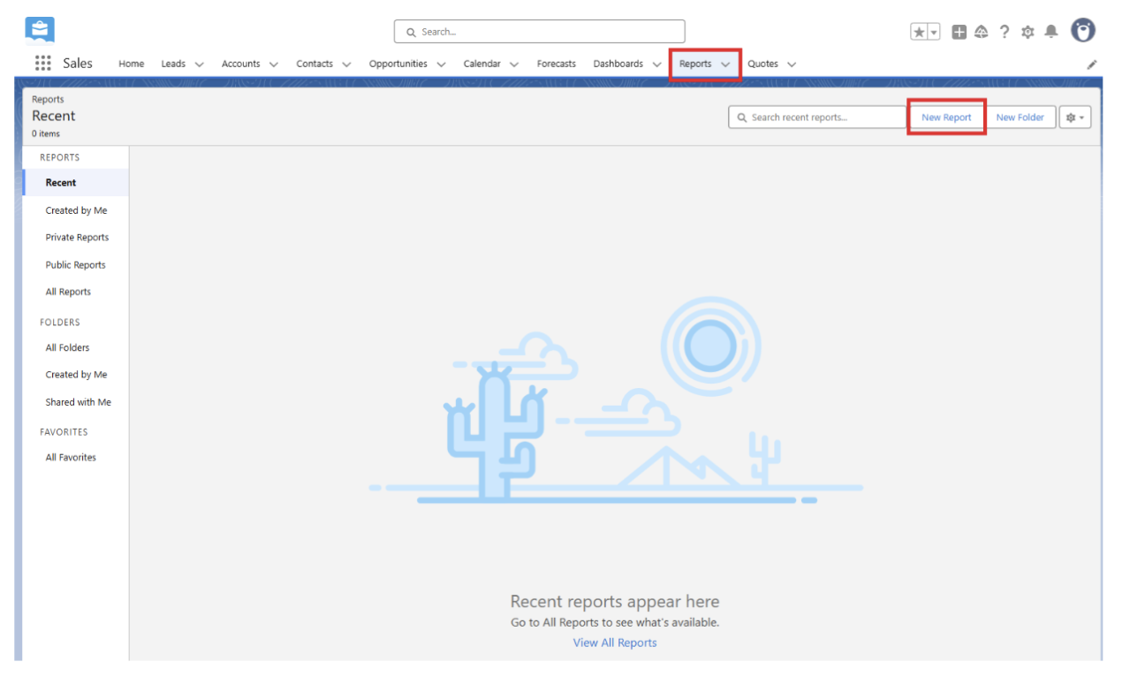Open the Calendar tab
The image size is (1122, 677).
pyautogui.click(x=482, y=64)
